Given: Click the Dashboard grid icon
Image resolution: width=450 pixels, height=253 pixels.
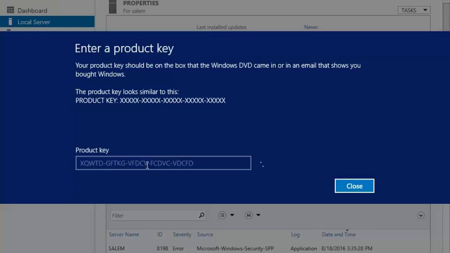Looking at the screenshot, I should [x=11, y=10].
